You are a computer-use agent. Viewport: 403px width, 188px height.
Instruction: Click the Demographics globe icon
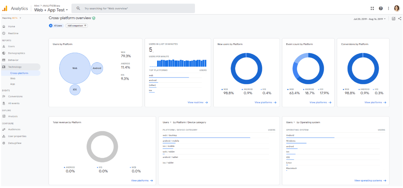coord(4,53)
